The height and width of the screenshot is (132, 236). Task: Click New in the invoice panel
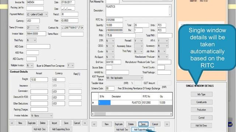(x=20, y=123)
